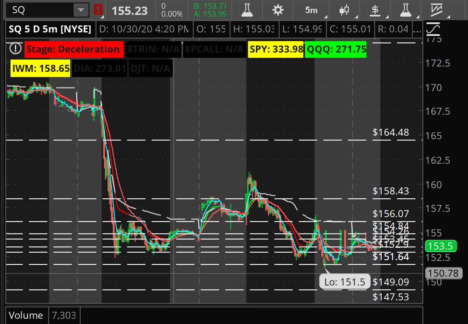
Task: Click the gray 150.78 cursor price tag
Action: 443,273
